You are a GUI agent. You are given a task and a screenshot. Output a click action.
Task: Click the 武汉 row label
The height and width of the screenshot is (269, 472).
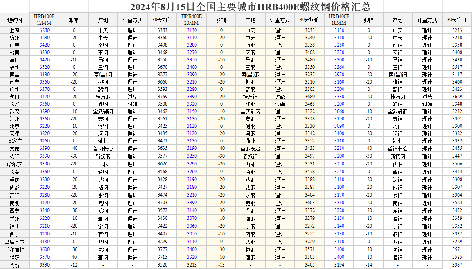coord(15,111)
